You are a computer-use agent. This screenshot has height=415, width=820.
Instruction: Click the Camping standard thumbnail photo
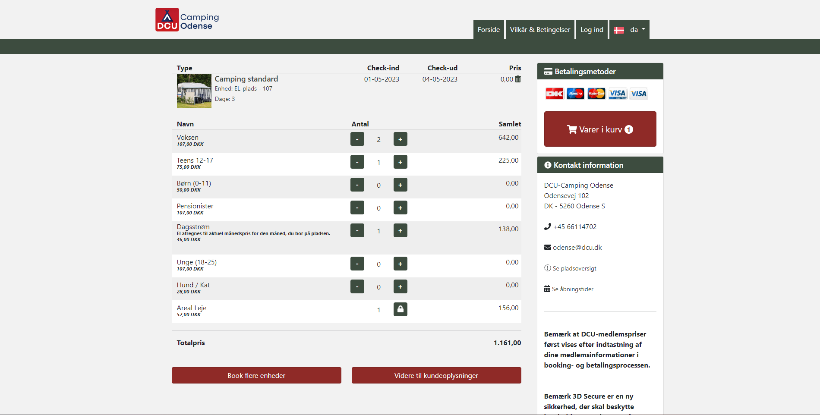(x=194, y=91)
